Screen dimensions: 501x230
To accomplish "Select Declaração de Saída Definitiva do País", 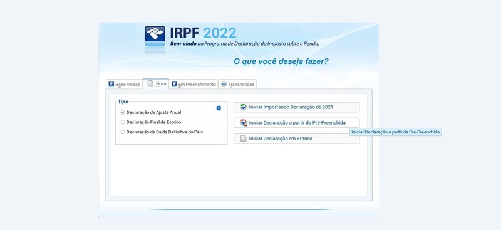I will click(x=123, y=132).
